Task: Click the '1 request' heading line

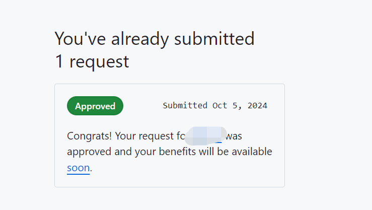Action: pos(92,61)
